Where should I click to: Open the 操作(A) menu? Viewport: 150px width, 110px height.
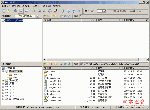[x=16, y=6]
